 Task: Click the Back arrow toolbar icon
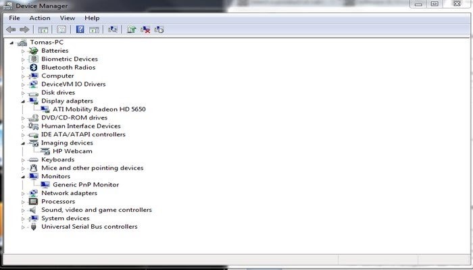tap(11, 30)
